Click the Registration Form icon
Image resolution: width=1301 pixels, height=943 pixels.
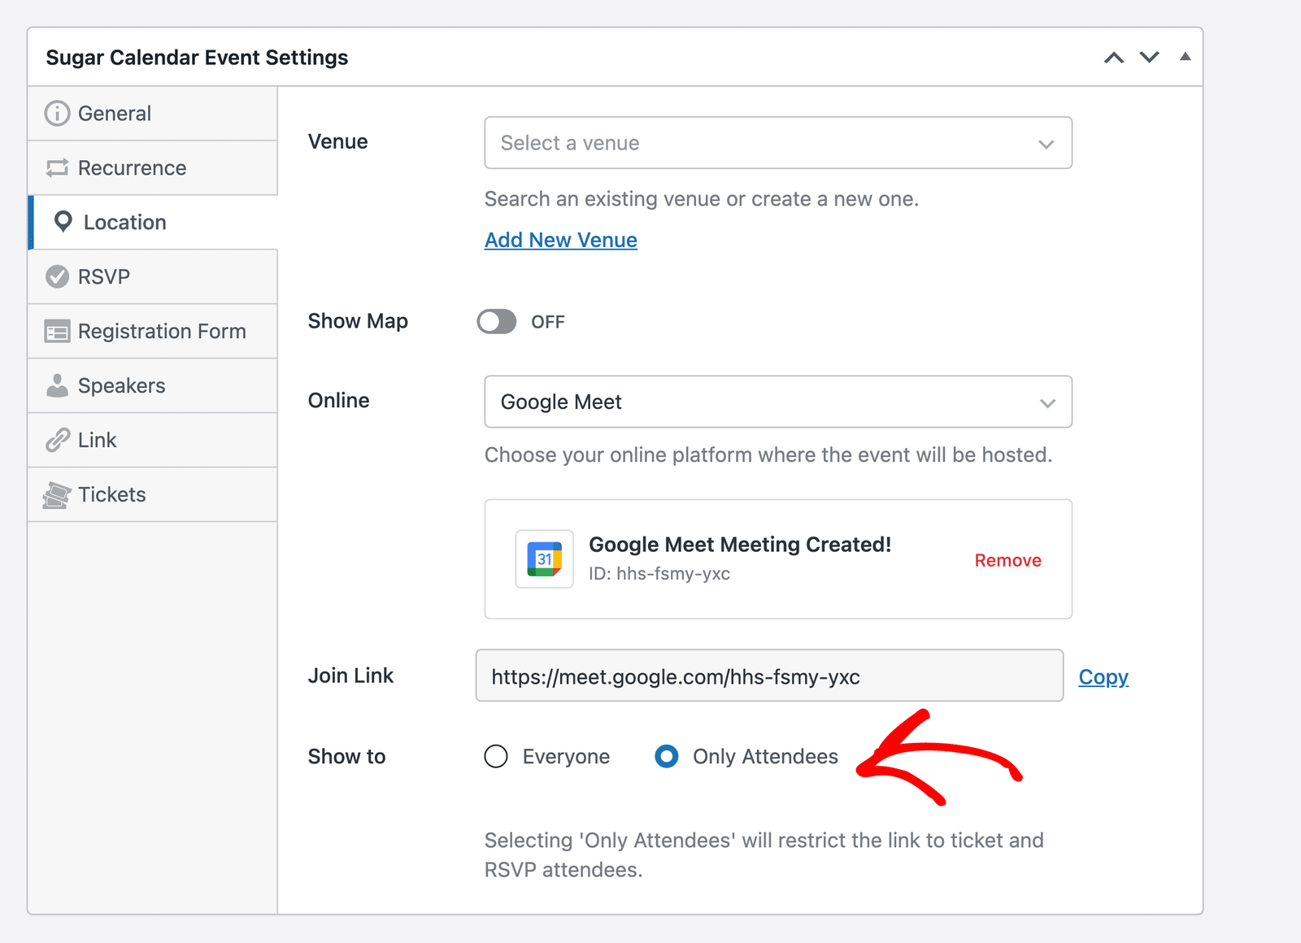coord(57,332)
